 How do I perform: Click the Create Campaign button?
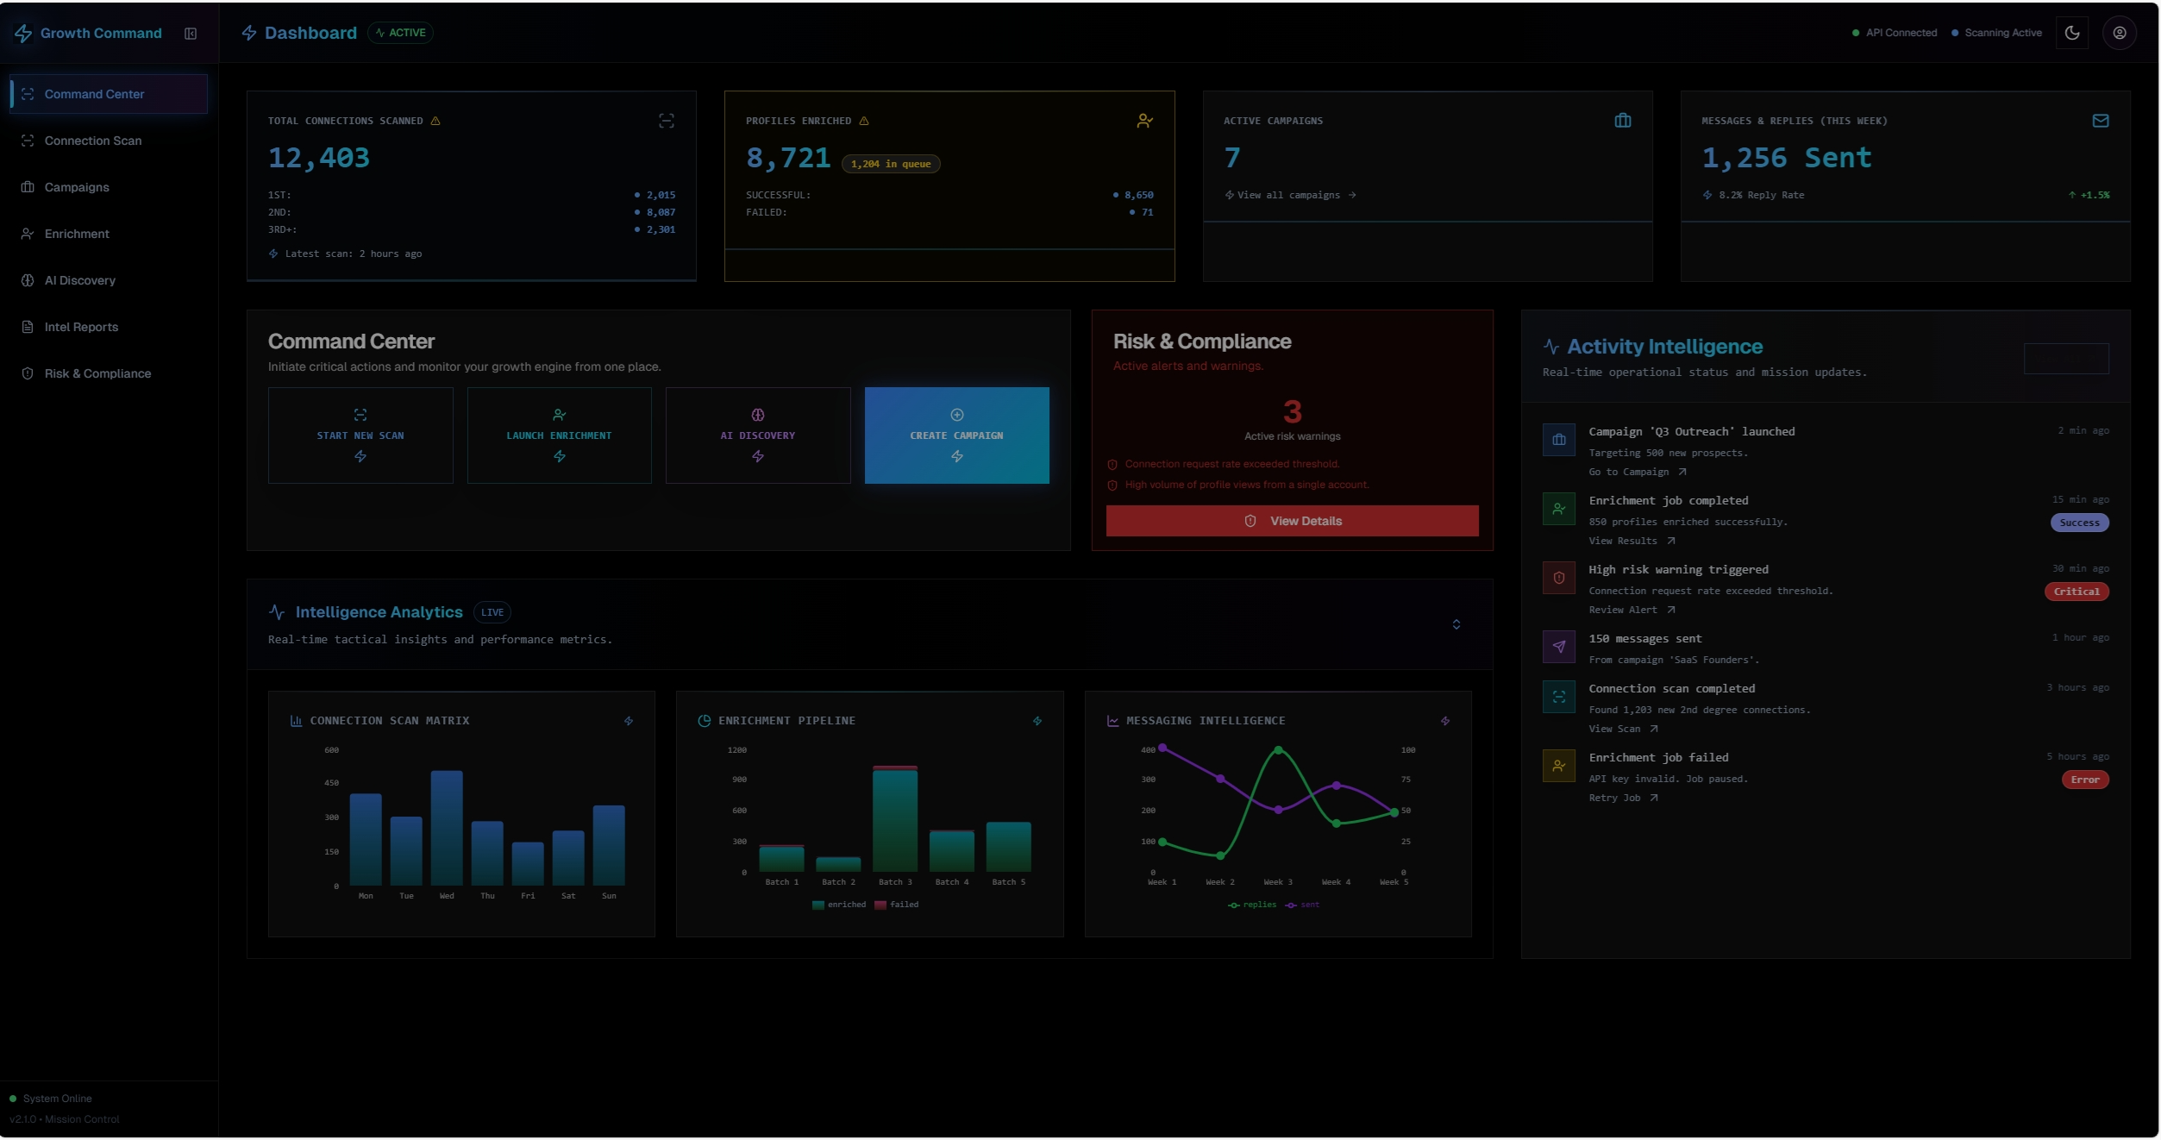pyautogui.click(x=956, y=435)
